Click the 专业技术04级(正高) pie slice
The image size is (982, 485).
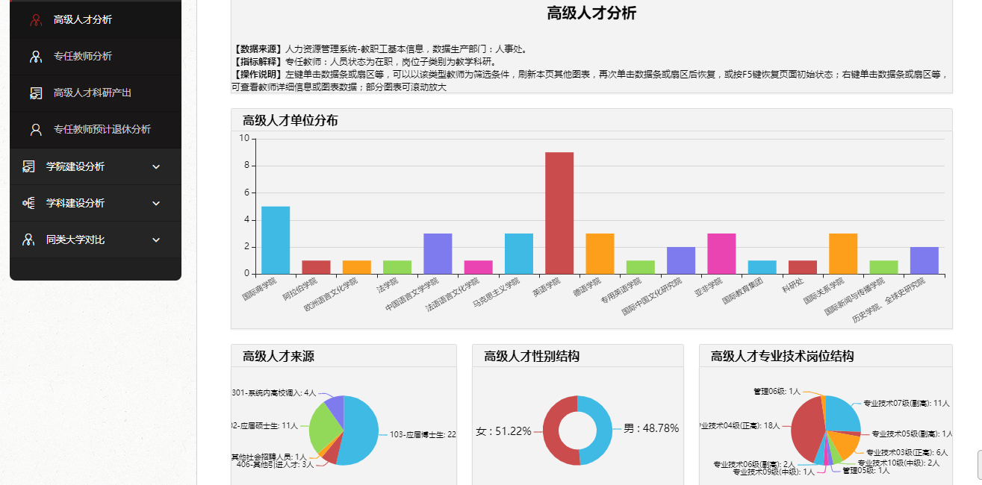(805, 433)
